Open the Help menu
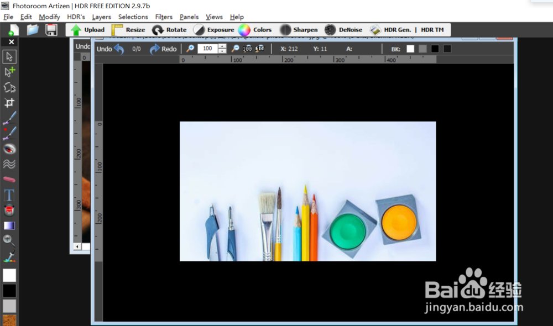Screen dimensions: 553x326 (x=237, y=17)
